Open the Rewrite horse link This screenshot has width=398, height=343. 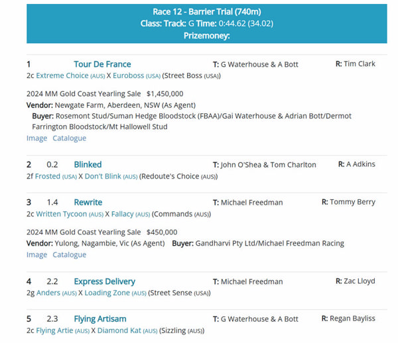88,202
